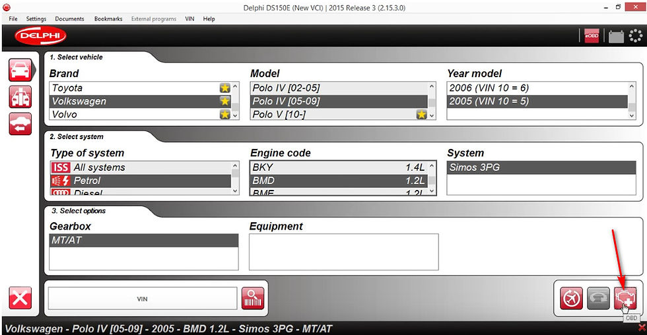Open the car vehicle selection icon
The width and height of the screenshot is (647, 335).
20,70
